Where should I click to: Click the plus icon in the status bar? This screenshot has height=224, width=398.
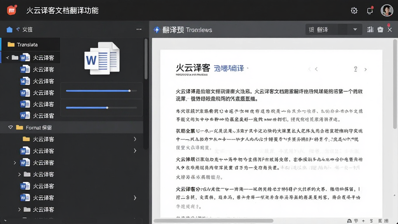pos(363,221)
